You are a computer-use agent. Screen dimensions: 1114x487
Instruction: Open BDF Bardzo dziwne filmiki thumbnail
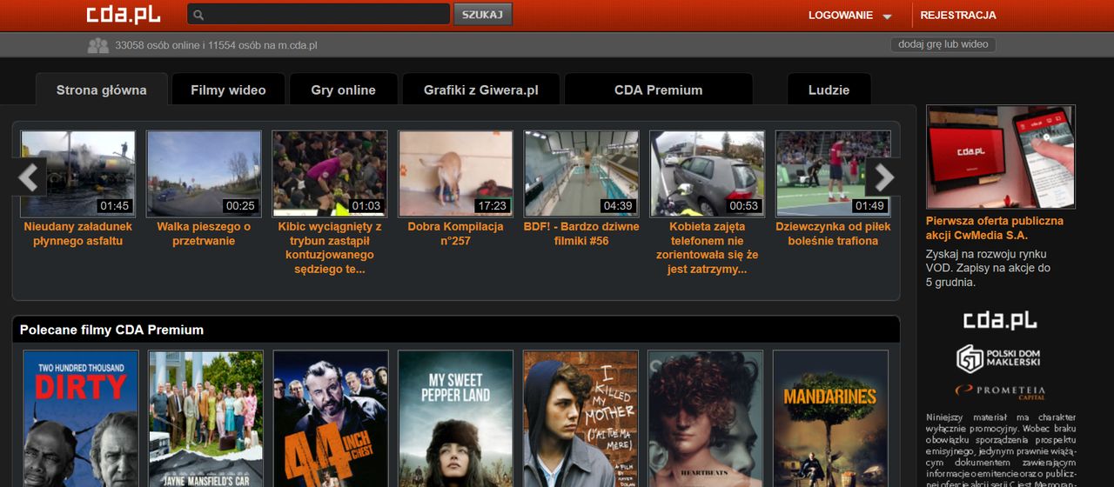(581, 174)
